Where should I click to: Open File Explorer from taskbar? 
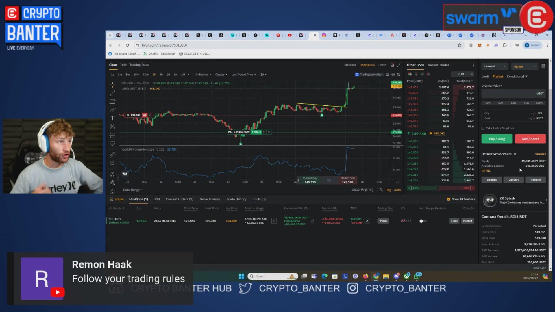(x=386, y=276)
